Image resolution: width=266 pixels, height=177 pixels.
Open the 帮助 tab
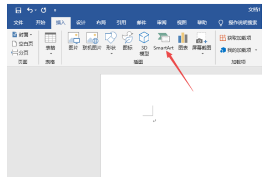[202, 23]
